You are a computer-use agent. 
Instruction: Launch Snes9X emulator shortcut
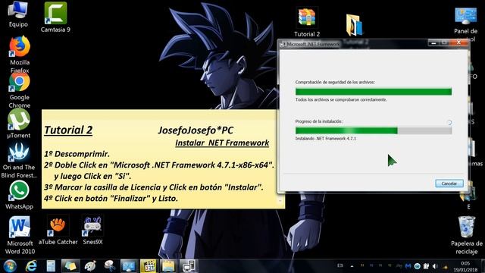pyautogui.click(x=92, y=231)
